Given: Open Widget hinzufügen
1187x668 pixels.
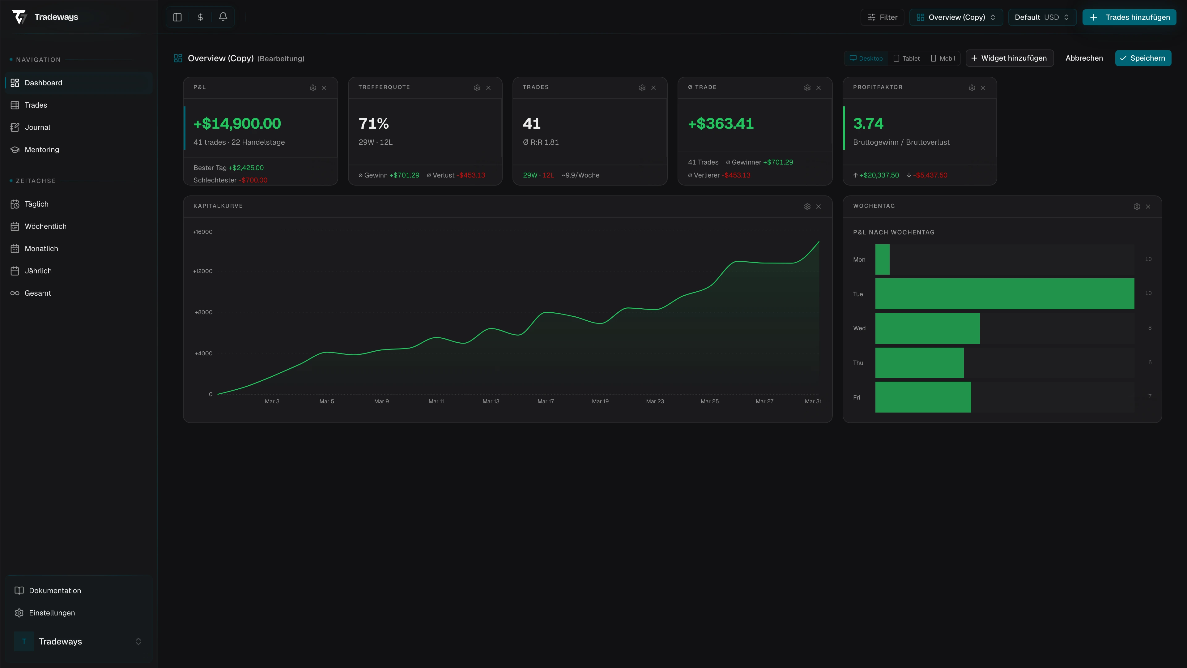Looking at the screenshot, I should [1010, 58].
